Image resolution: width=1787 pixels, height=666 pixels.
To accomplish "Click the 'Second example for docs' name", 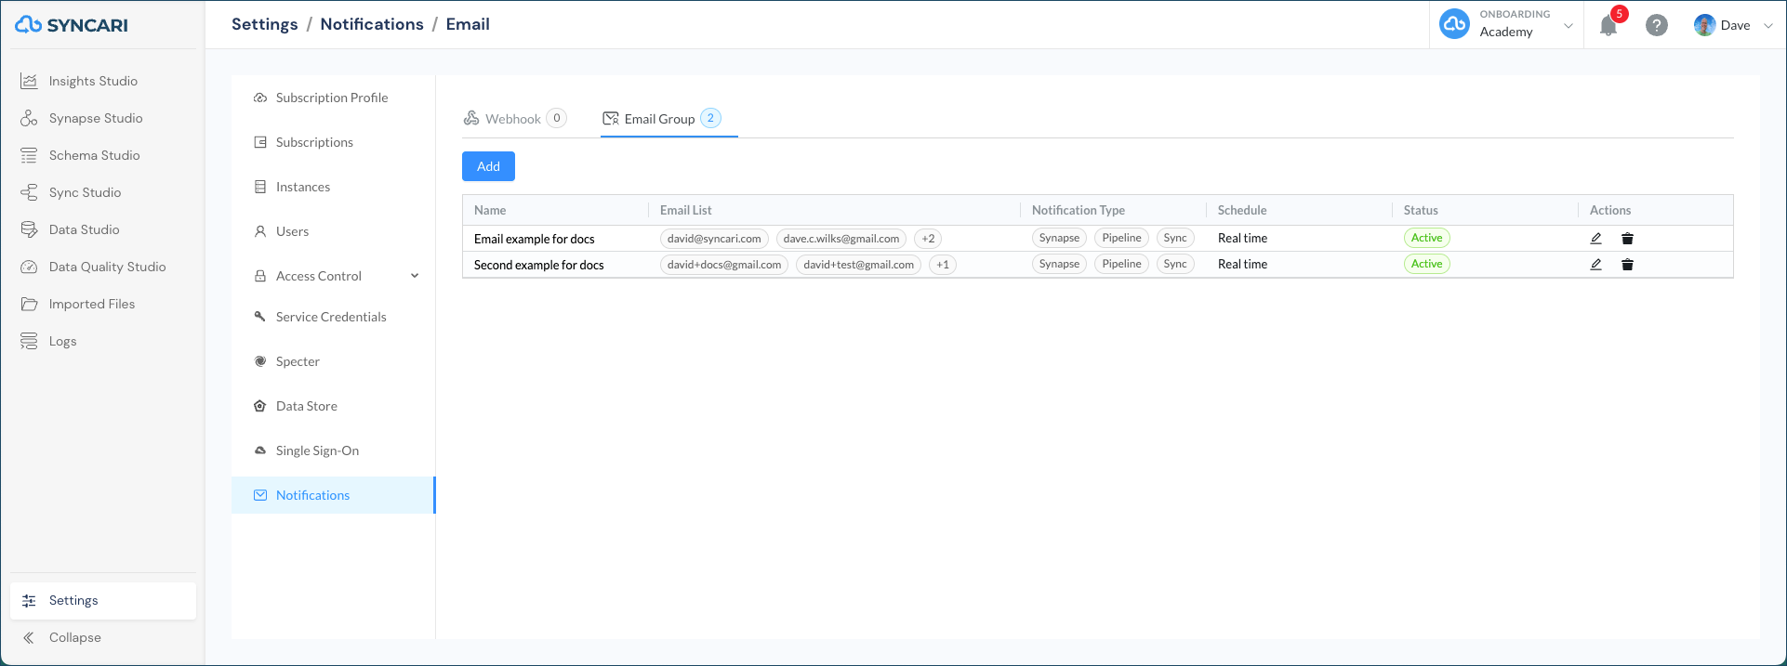I will [x=539, y=265].
